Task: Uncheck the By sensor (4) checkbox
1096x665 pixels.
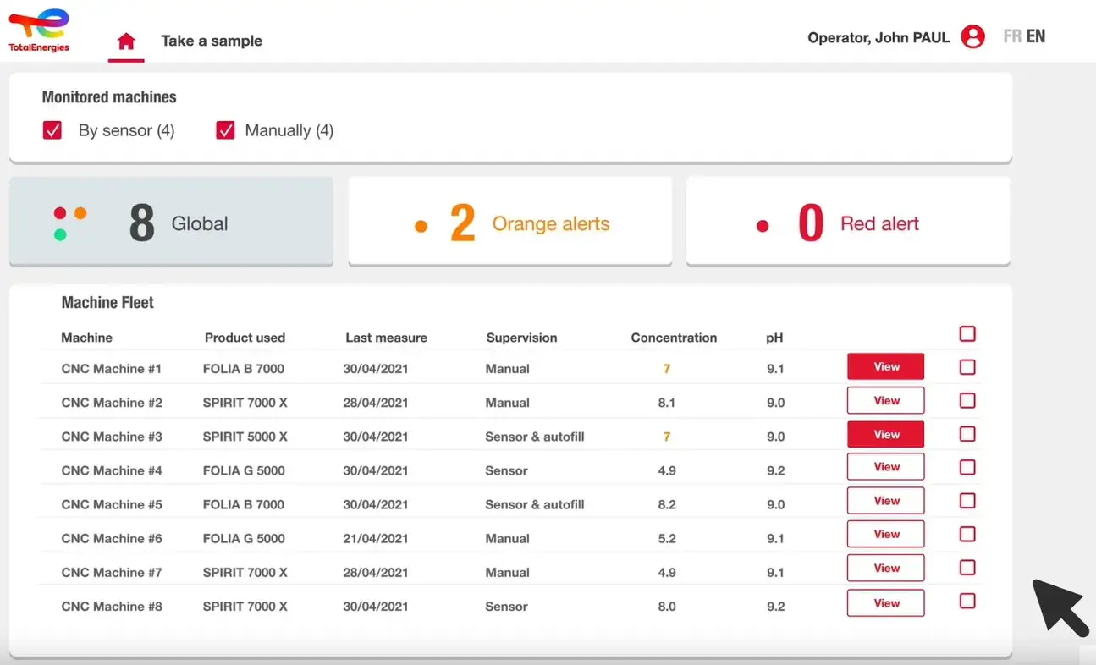Action: (x=52, y=130)
